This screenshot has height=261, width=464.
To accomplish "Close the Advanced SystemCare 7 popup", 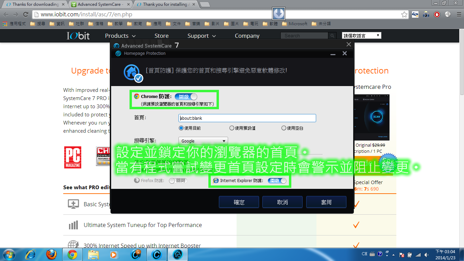I will coord(348,44).
